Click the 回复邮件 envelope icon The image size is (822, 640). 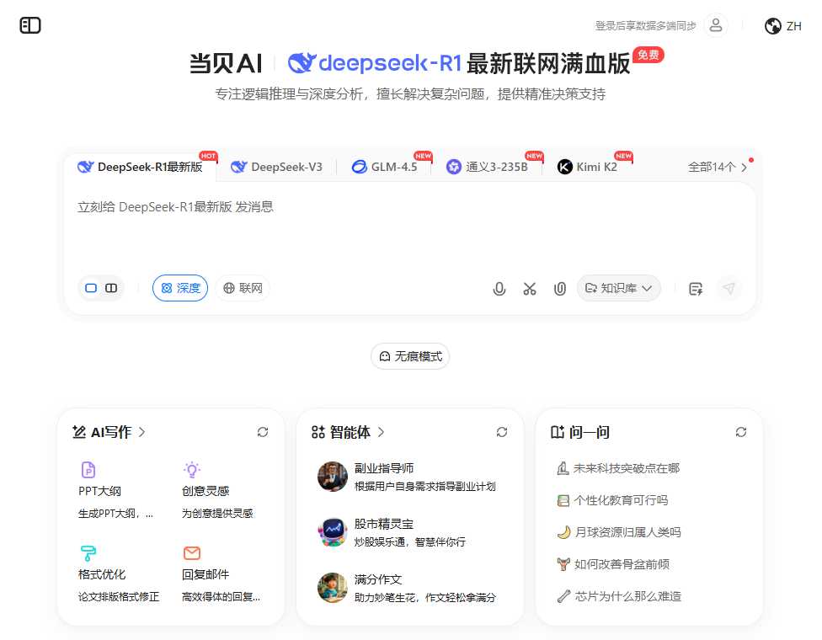point(192,553)
